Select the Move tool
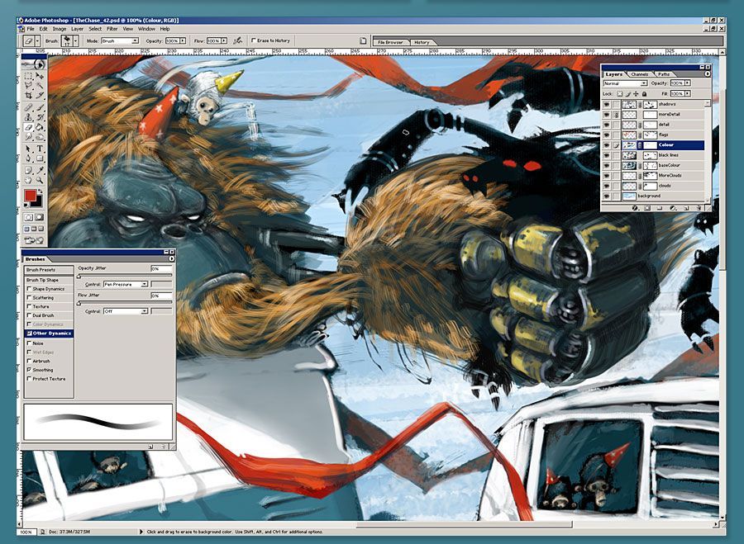The height and width of the screenshot is (544, 744). (40, 75)
